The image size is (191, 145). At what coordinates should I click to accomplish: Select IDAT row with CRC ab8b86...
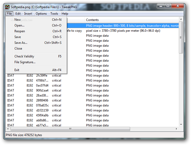coord(92,120)
